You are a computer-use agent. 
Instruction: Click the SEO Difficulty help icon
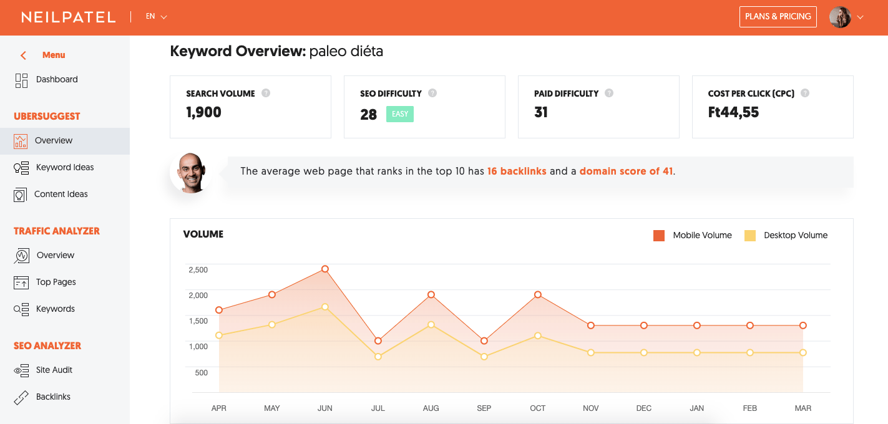[x=432, y=94]
